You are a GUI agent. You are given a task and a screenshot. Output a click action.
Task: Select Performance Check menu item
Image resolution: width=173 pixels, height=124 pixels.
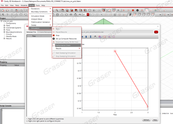click(x=67, y=45)
